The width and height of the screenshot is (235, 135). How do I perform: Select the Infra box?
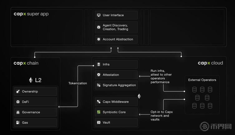116,64
